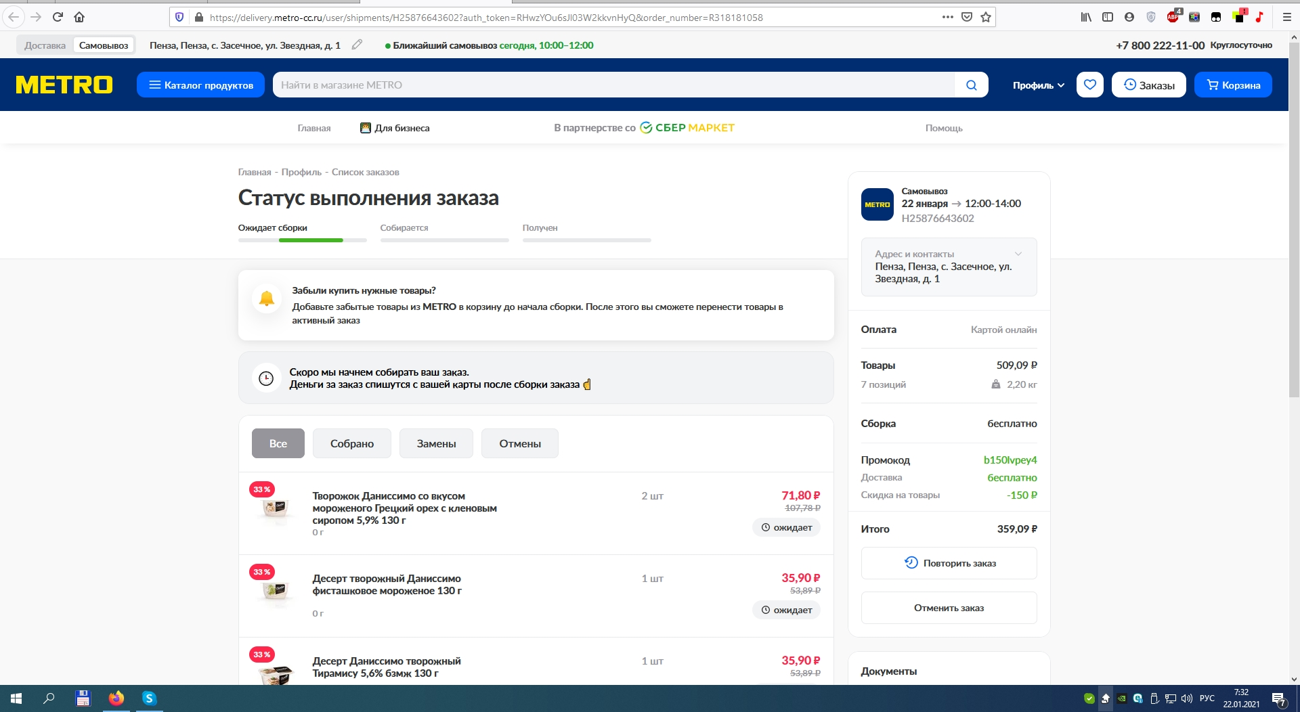Open Firefox account icon
Viewport: 1300px width, 712px height.
1129,17
